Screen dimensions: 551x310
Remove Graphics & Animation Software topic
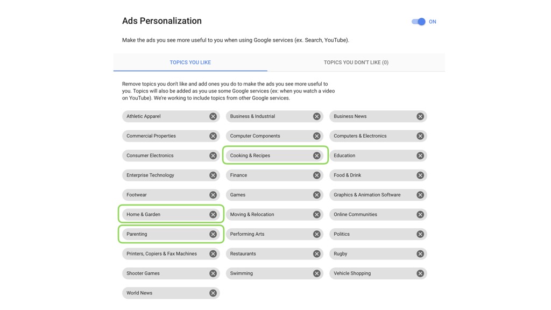click(420, 195)
